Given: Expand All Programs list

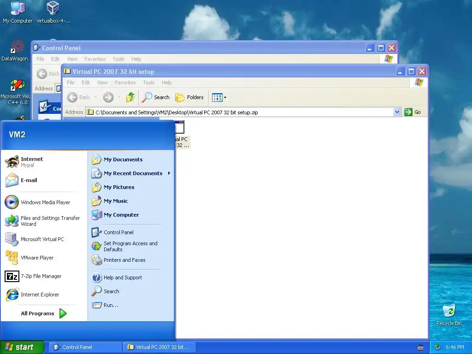Looking at the screenshot, I should tap(44, 313).
